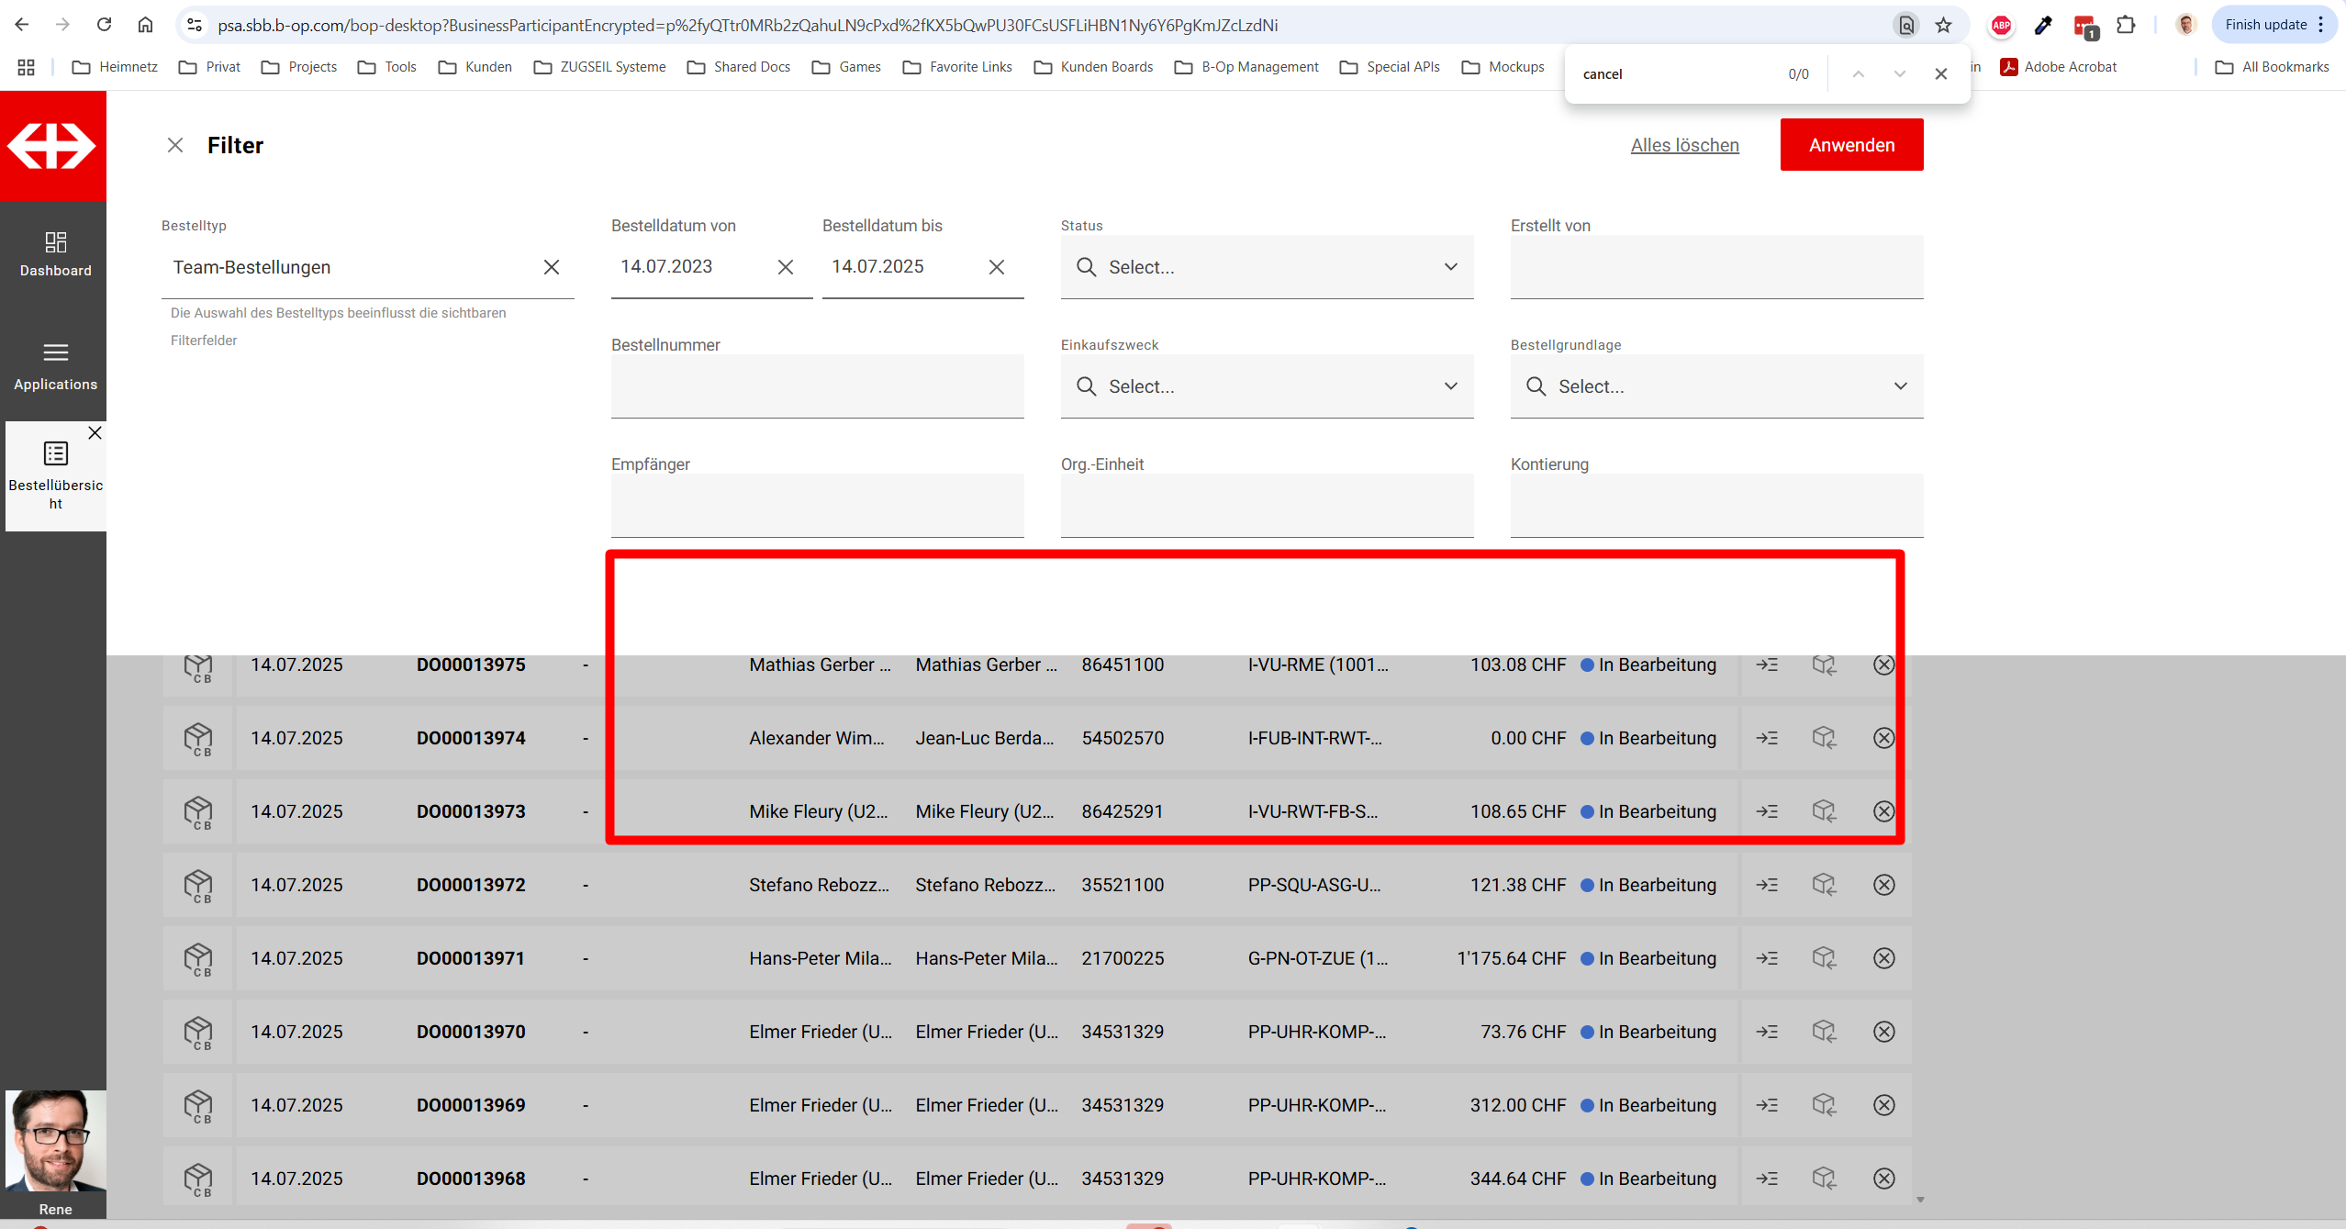
Task: Click the Bestellnummer input field
Action: [x=817, y=386]
